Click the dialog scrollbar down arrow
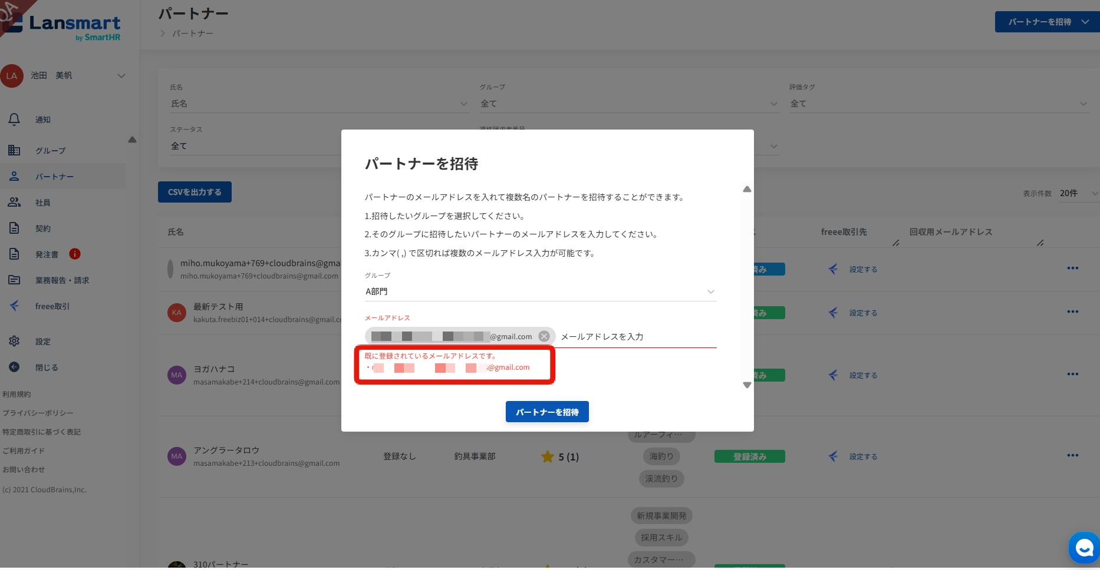Image resolution: width=1100 pixels, height=570 pixels. point(747,385)
